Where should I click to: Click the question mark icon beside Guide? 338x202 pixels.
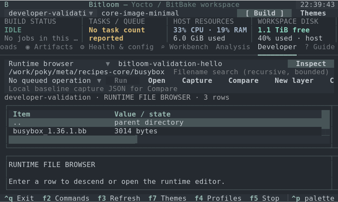pyautogui.click(x=307, y=47)
